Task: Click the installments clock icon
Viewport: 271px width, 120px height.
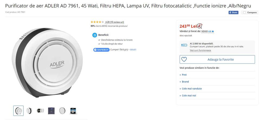Action: coord(184,45)
